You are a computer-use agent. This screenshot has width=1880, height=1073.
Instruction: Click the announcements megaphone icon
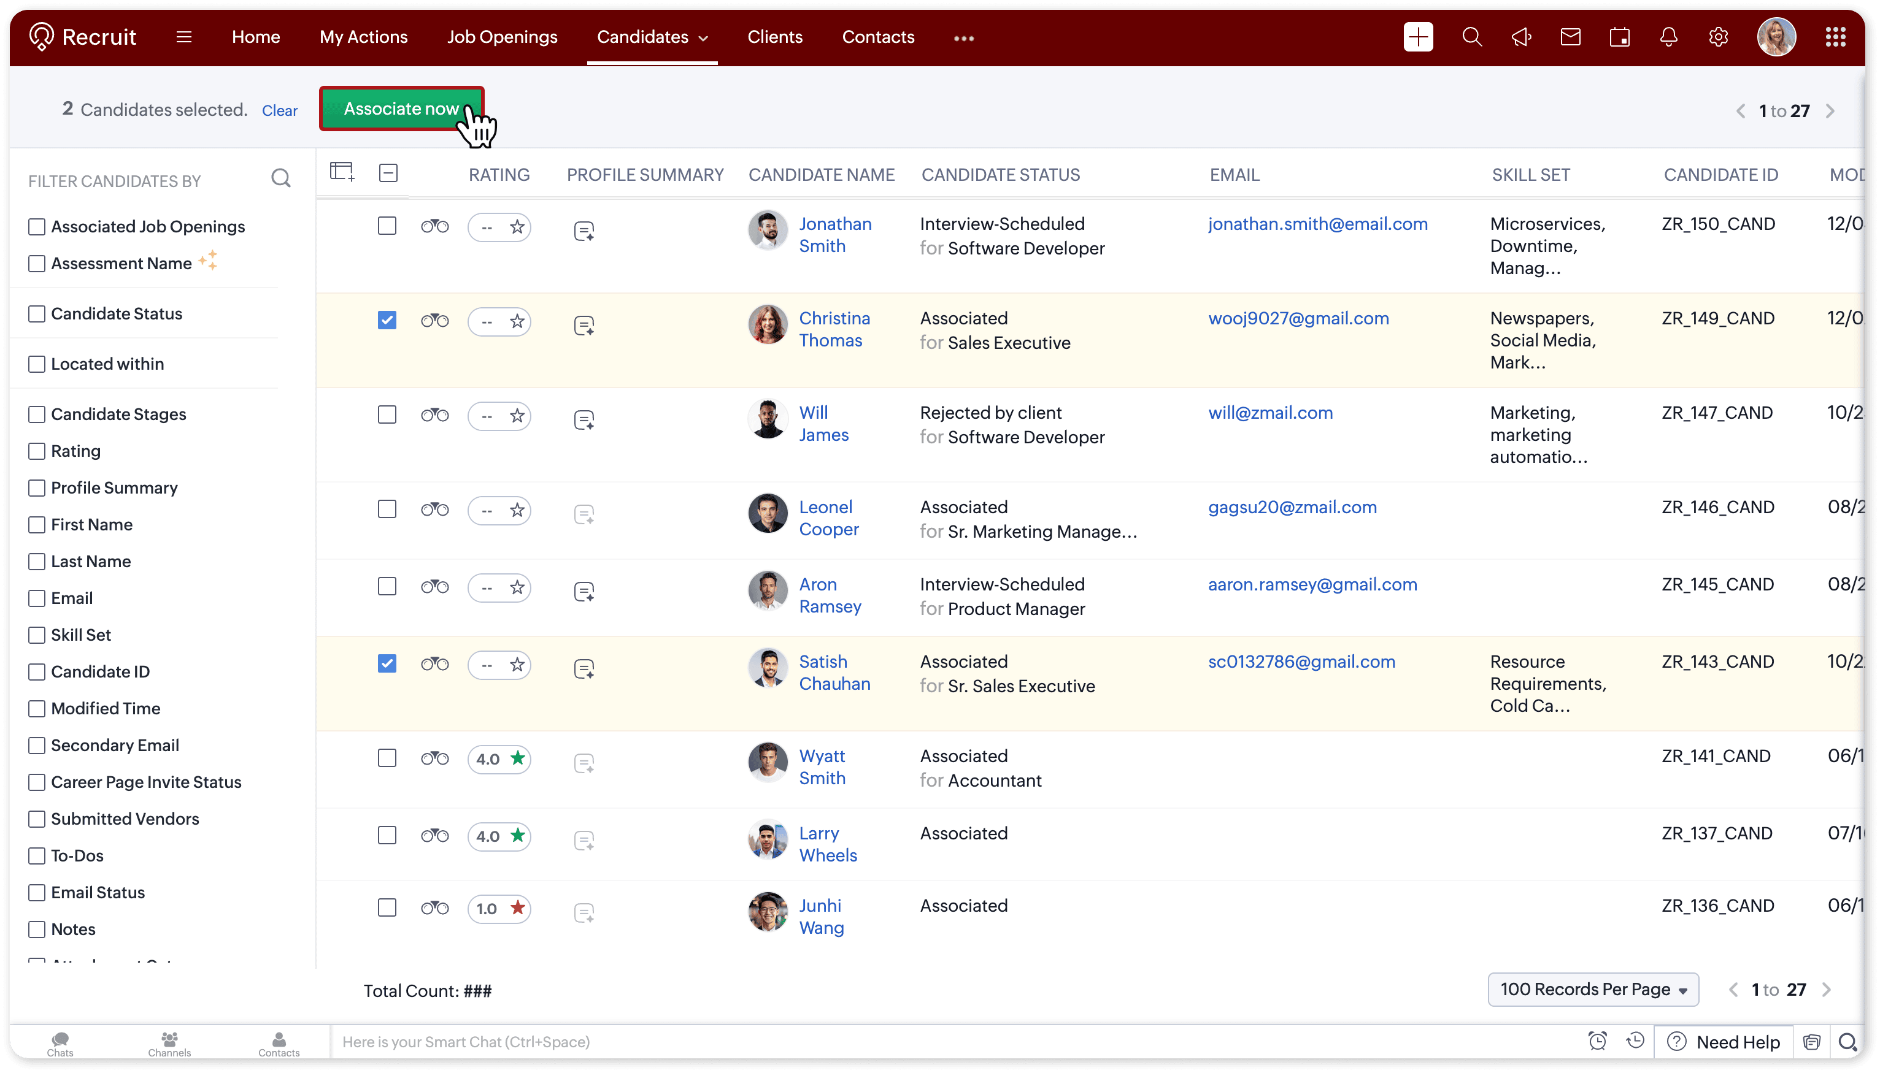click(x=1521, y=37)
